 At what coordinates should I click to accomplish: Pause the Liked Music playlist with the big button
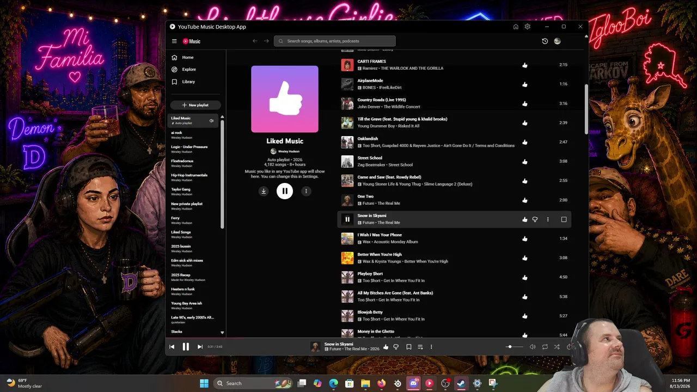point(285,191)
